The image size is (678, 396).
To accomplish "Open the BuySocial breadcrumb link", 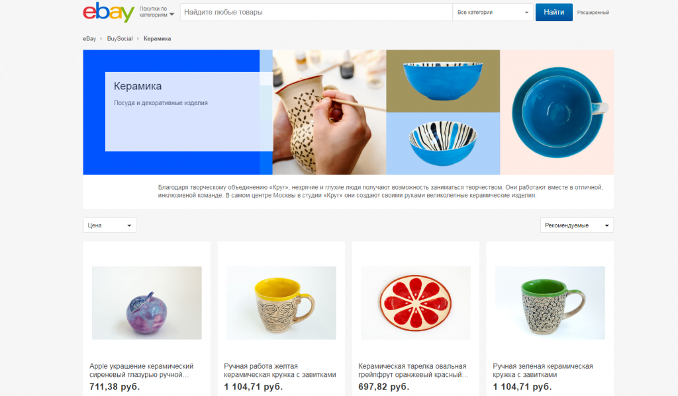I will pyautogui.click(x=120, y=38).
